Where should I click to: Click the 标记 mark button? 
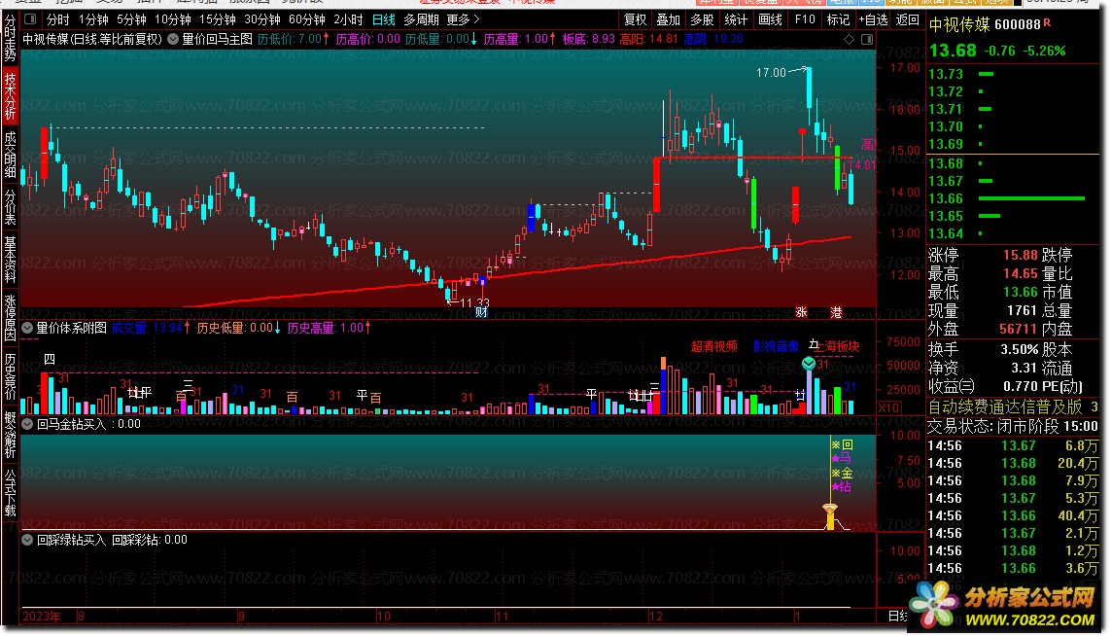click(838, 19)
